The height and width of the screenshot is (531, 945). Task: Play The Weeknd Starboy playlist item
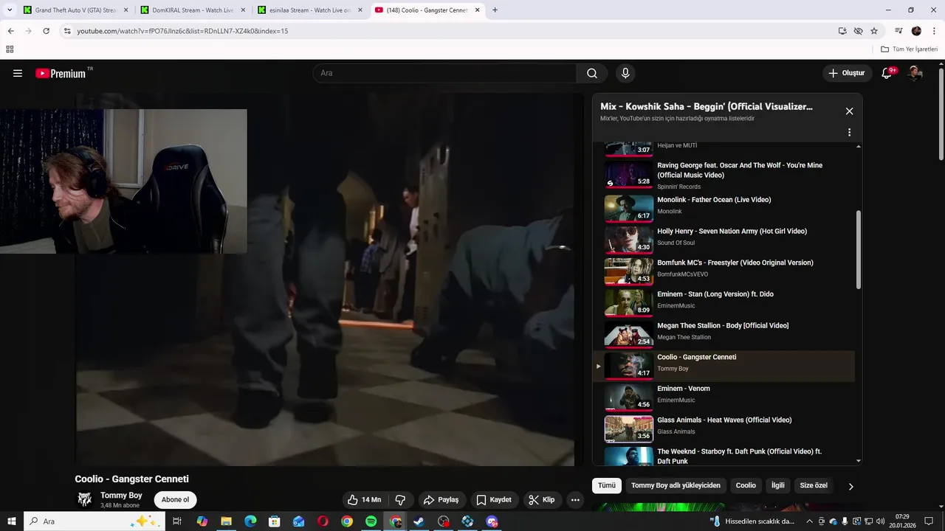724,455
